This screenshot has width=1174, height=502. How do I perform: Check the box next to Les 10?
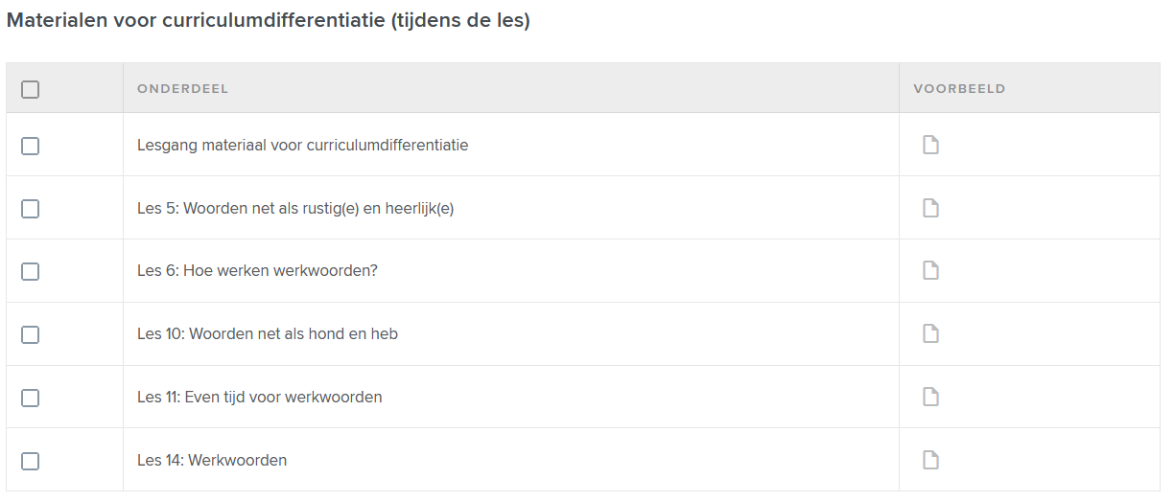[31, 334]
